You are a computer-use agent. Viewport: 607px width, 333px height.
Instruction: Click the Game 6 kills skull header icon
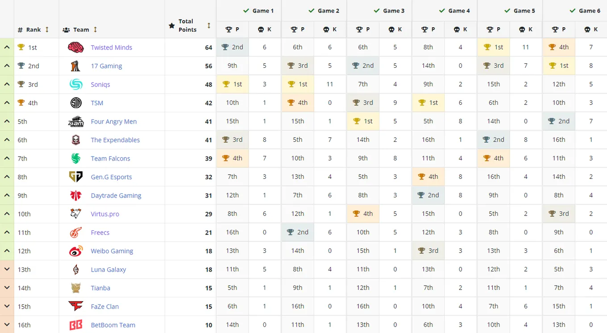(x=588, y=29)
